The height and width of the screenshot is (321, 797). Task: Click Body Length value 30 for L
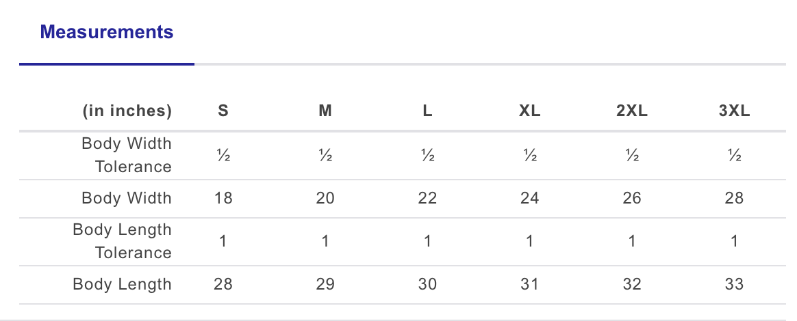(427, 284)
